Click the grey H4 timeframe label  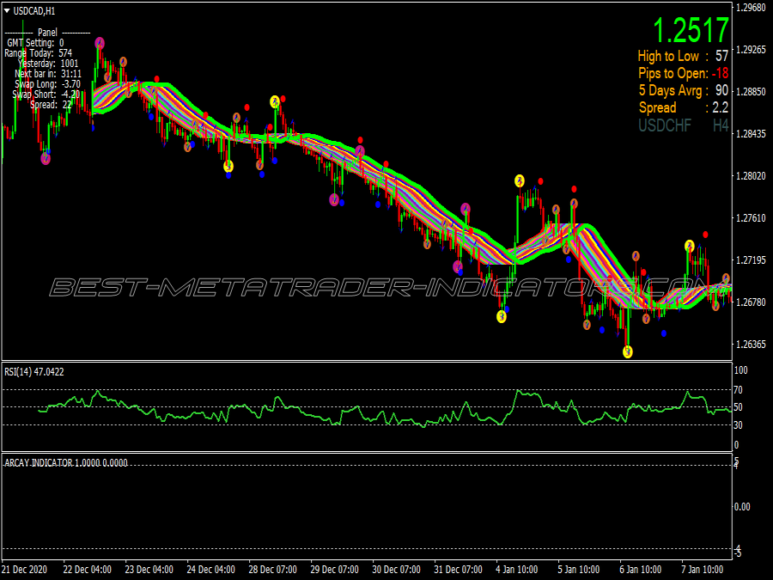tap(721, 125)
